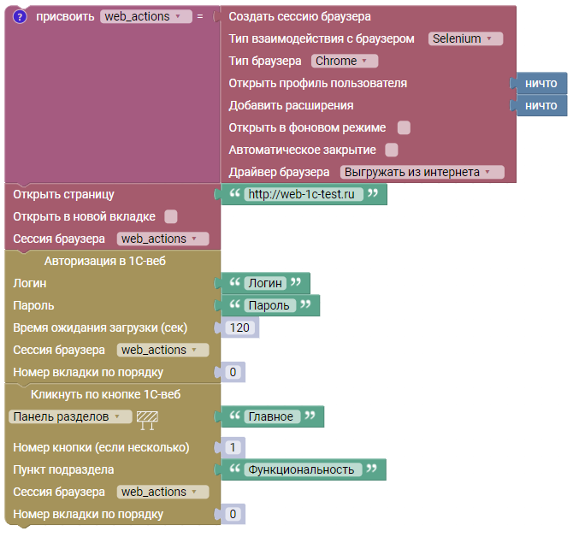Select the ничто block next to Добавить расширения

(x=541, y=105)
